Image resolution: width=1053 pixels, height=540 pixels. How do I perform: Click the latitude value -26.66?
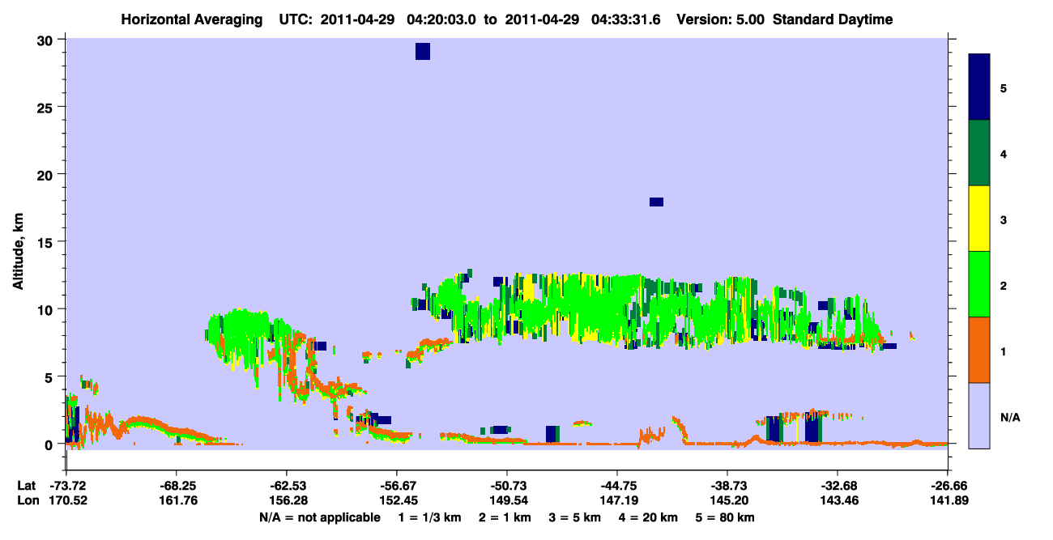pyautogui.click(x=948, y=486)
